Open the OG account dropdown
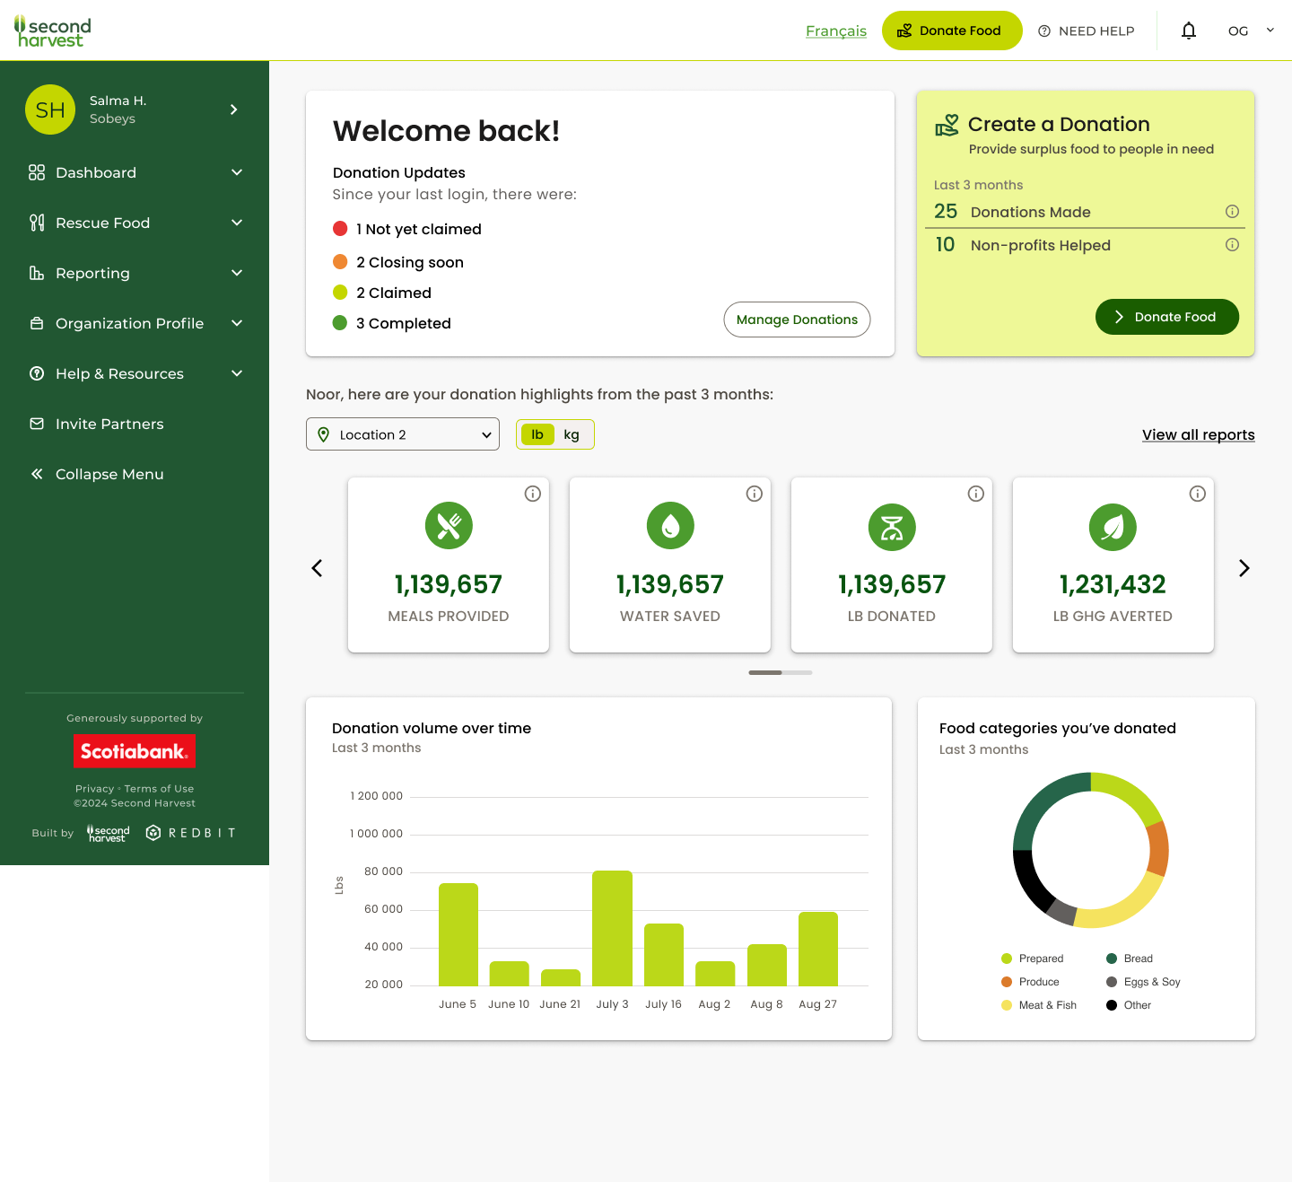The width and height of the screenshot is (1292, 1182). (1251, 31)
